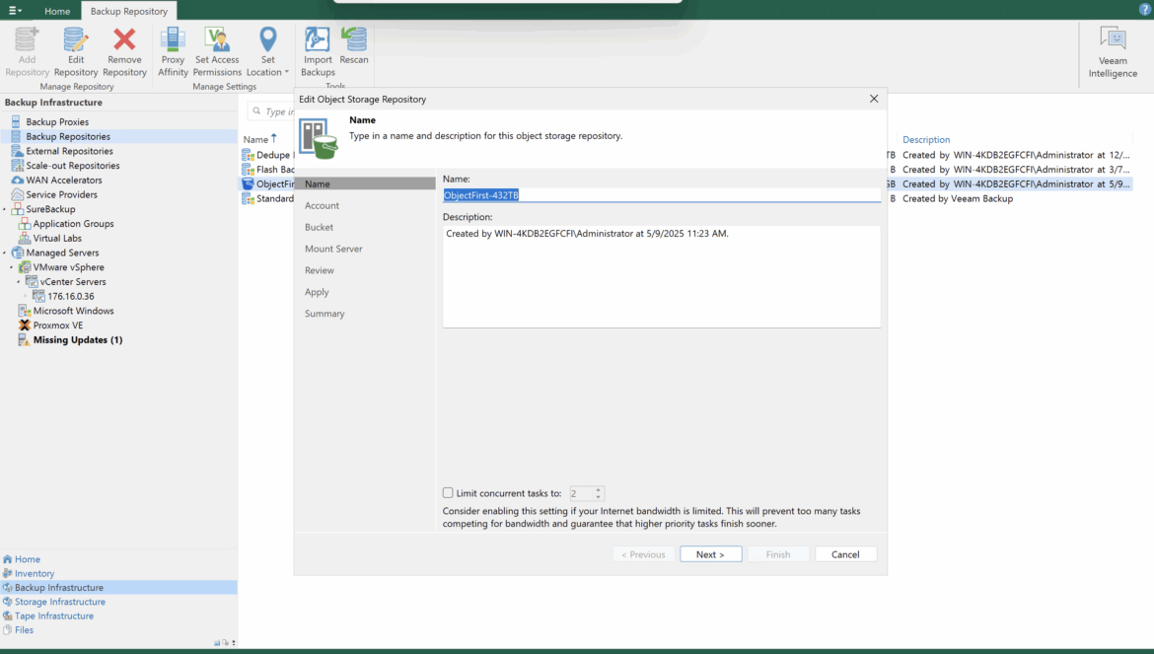Screen dimensions: 1154x654
Task: Click the repository search box
Action: (x=272, y=111)
